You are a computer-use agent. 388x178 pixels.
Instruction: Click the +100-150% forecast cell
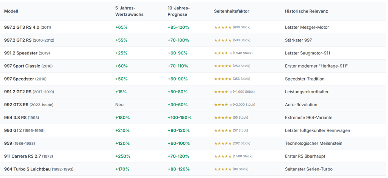click(180, 118)
